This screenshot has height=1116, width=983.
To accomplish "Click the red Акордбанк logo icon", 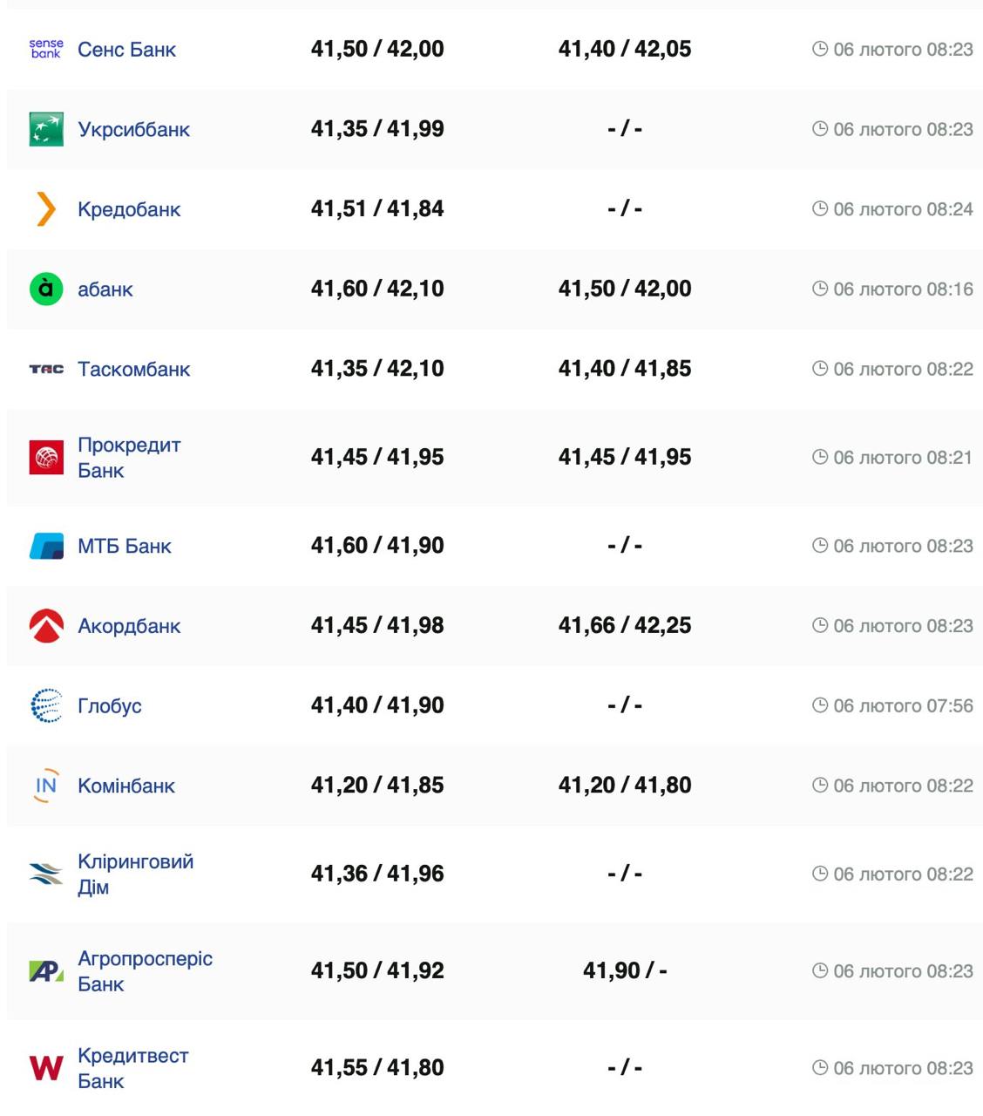I will [x=46, y=625].
